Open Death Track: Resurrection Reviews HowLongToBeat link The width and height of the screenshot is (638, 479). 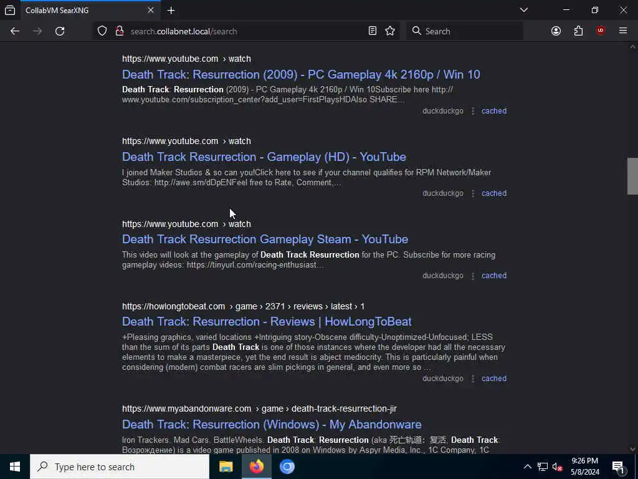(x=267, y=321)
